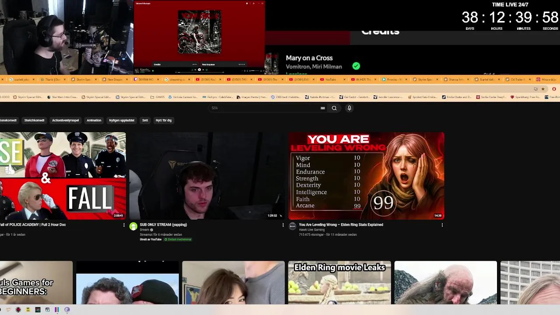
Task: Select the Nytt för dig filter chip
Action: tap(164, 120)
